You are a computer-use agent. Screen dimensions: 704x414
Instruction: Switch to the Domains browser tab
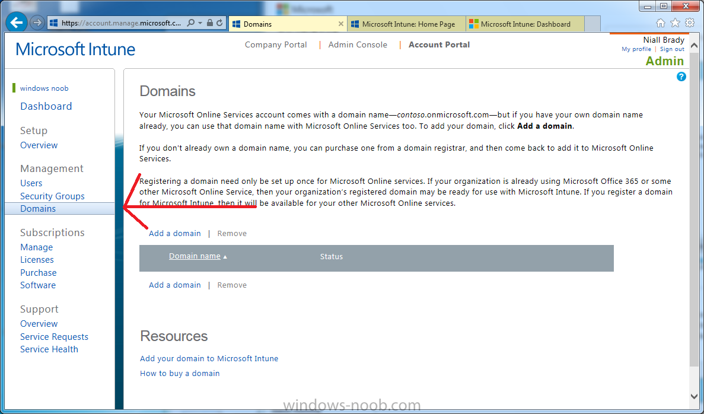click(287, 24)
